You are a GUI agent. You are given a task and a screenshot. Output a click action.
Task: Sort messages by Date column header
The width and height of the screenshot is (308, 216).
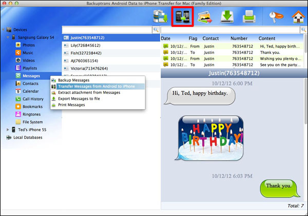pyautogui.click(x=166, y=38)
